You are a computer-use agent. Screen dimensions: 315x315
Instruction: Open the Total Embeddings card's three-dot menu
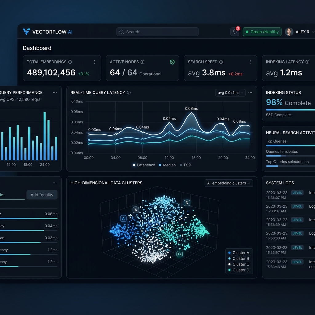coord(94,62)
